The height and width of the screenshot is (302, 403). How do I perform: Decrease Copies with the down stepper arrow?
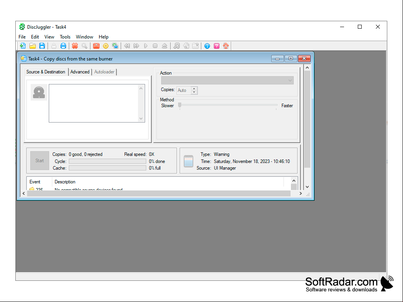click(194, 92)
